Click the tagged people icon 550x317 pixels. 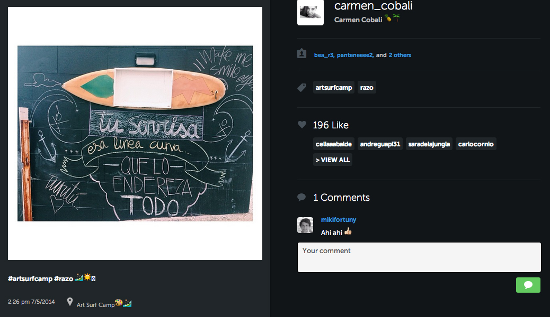click(301, 53)
